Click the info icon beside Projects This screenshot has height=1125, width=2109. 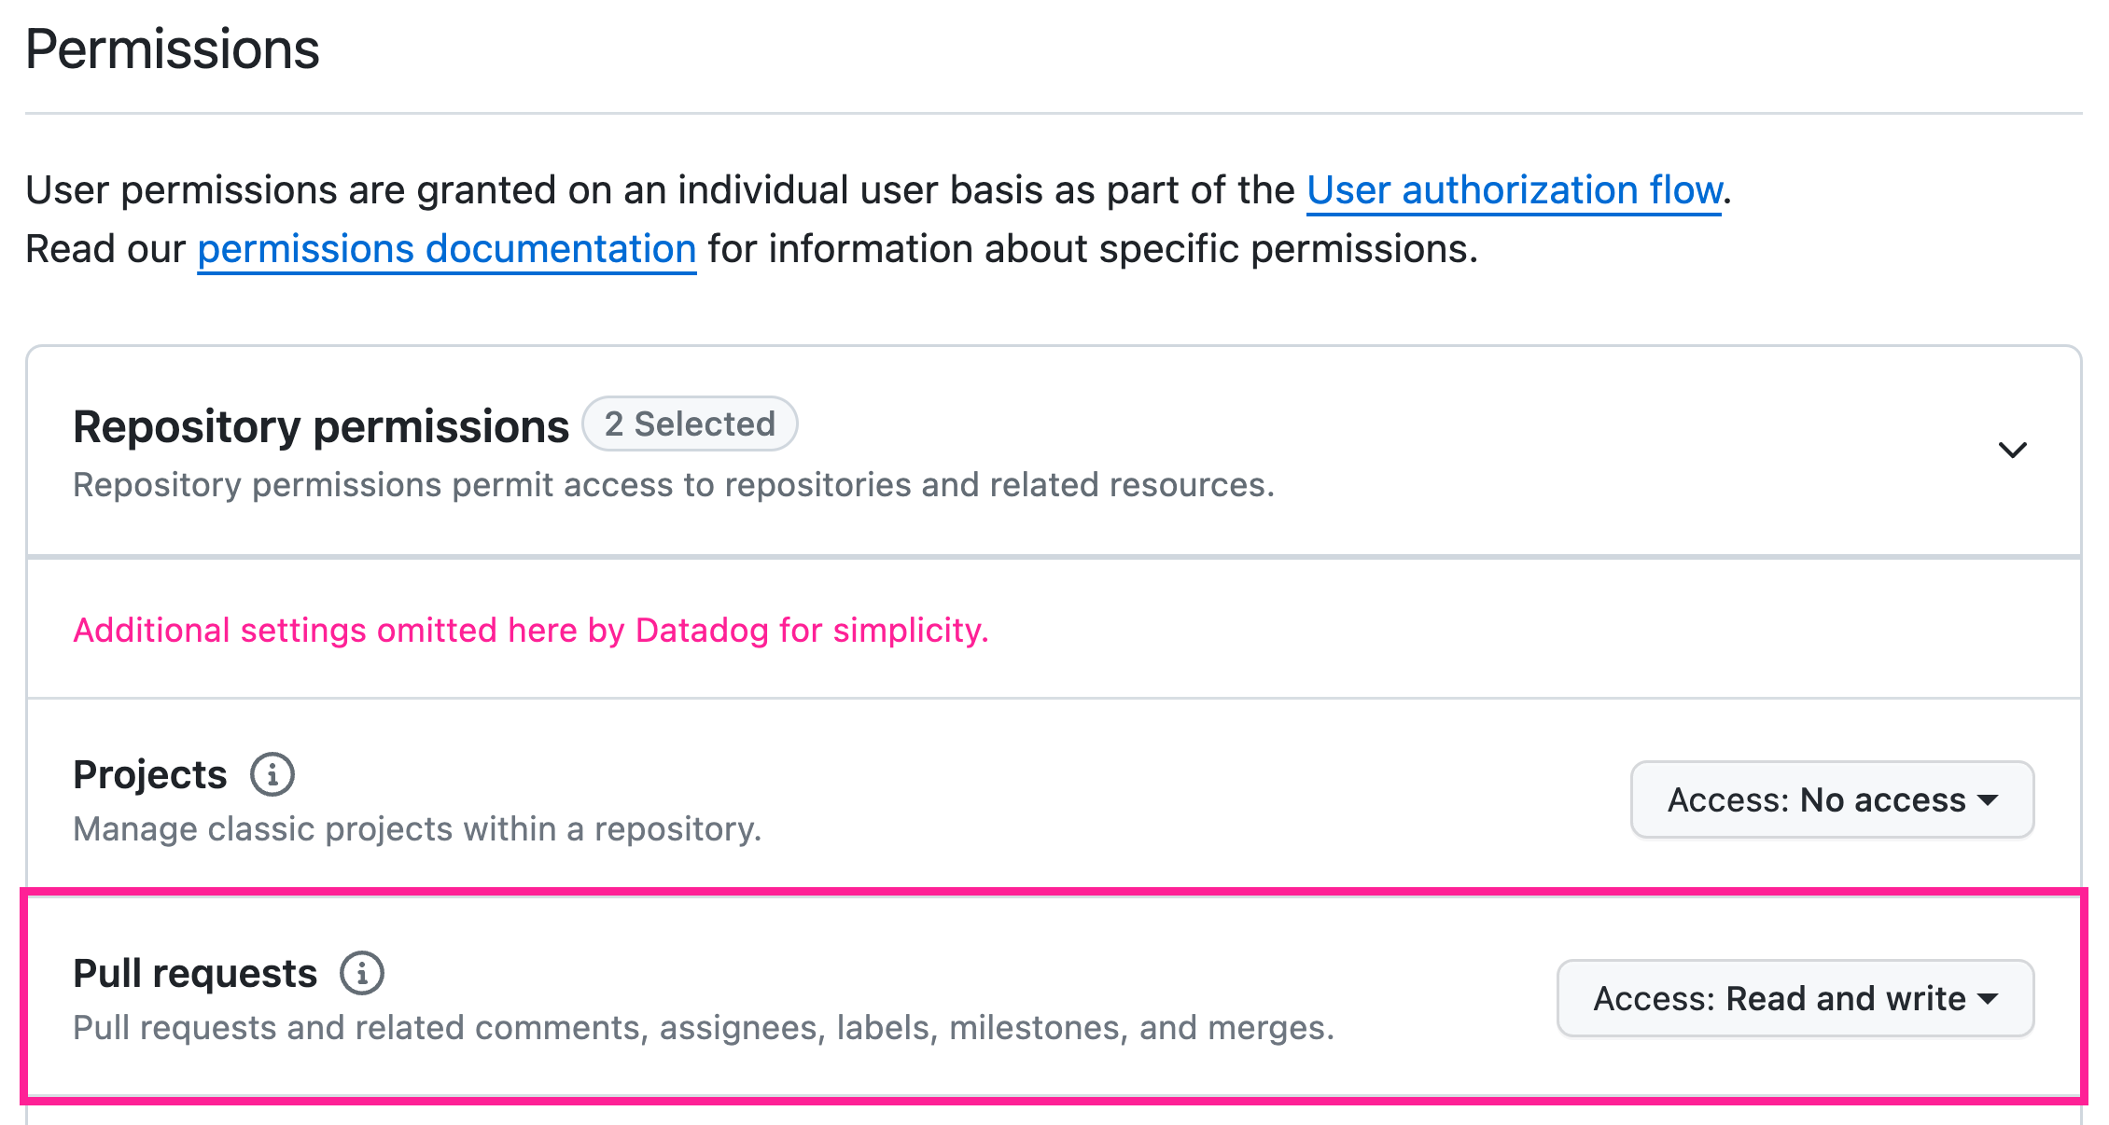click(x=272, y=774)
